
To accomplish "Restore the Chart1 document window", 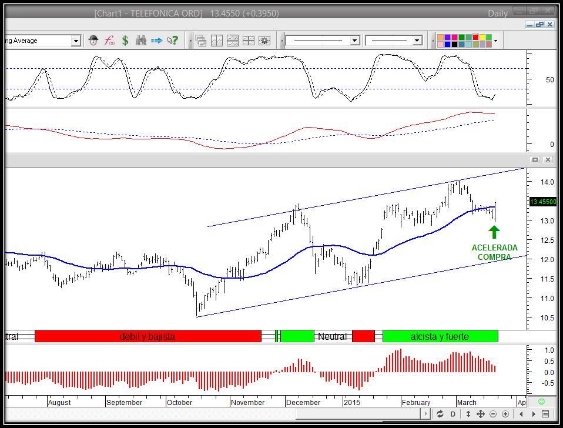I will pos(539,25).
